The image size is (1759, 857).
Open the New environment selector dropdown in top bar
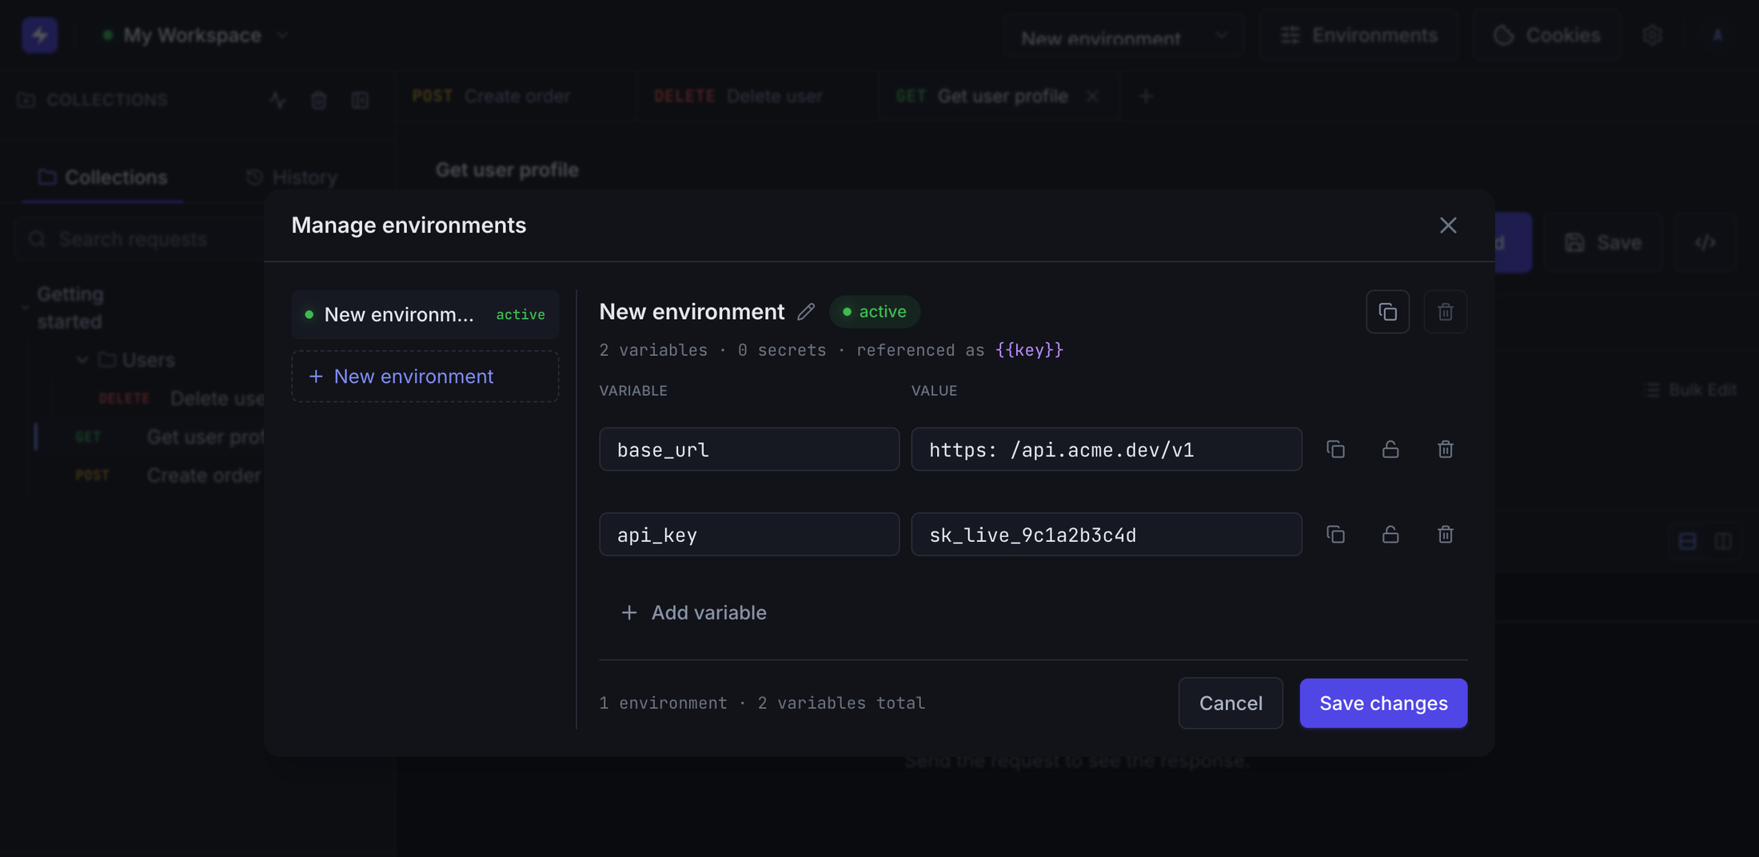pos(1123,38)
